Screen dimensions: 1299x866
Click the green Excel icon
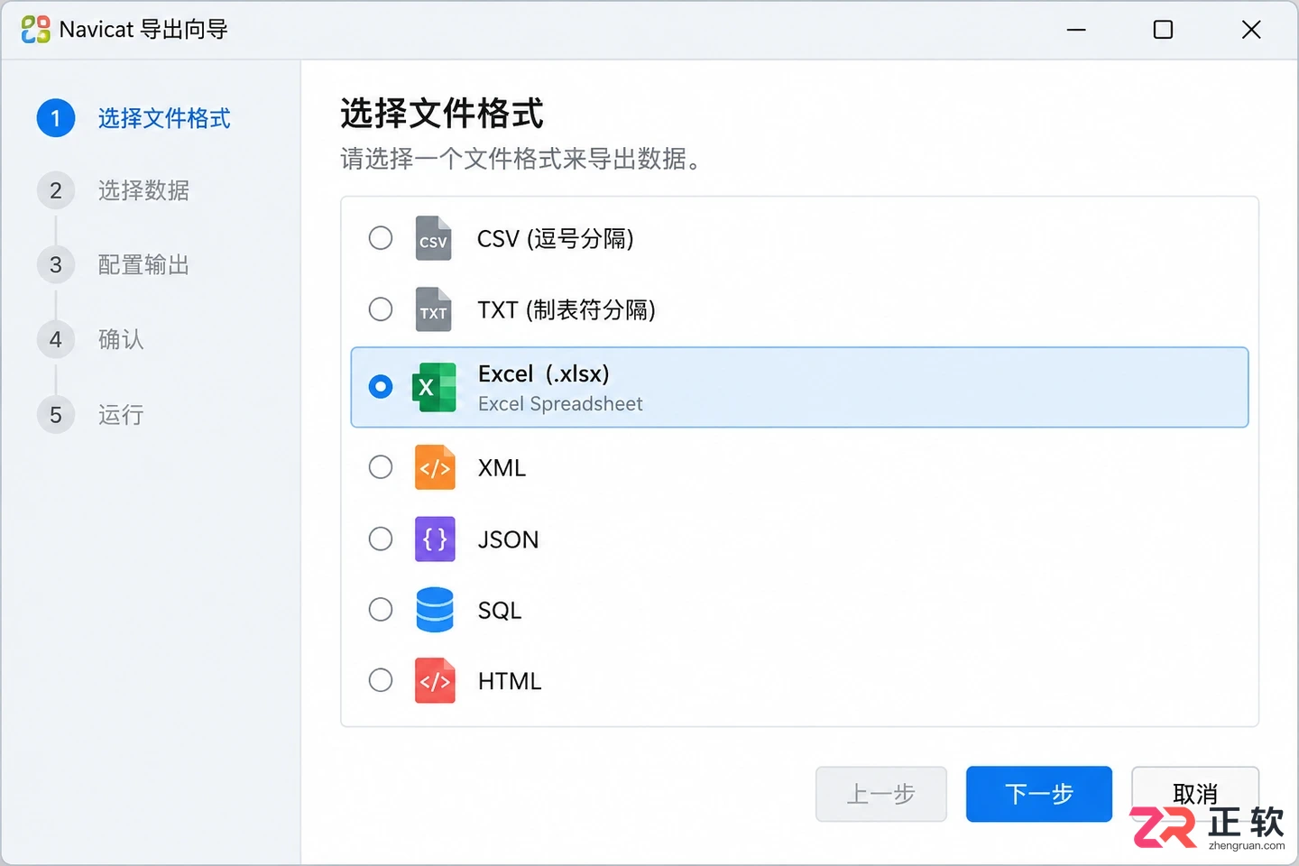[434, 387]
